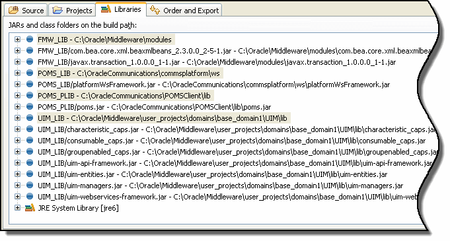Expand the characteristic_caps.jar entry
The image size is (450, 241).
click(17, 129)
